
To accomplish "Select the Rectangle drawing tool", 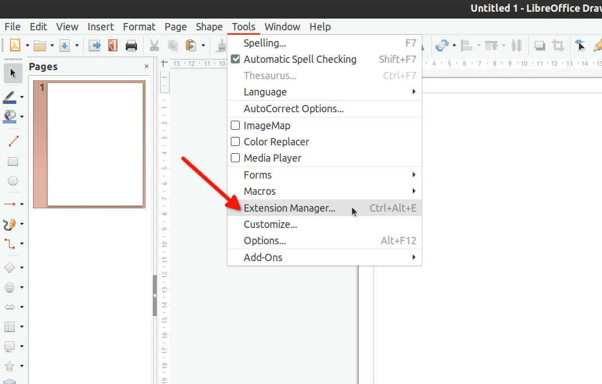I will (12, 162).
